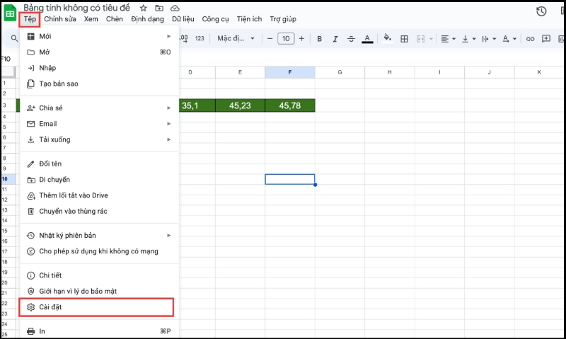Select In to print
The width and height of the screenshot is (566, 339).
pyautogui.click(x=99, y=331)
